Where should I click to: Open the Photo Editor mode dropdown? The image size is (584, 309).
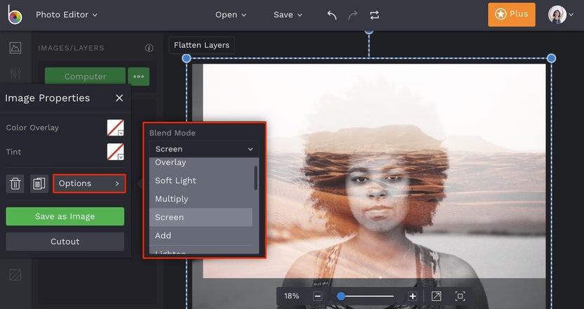coord(66,15)
